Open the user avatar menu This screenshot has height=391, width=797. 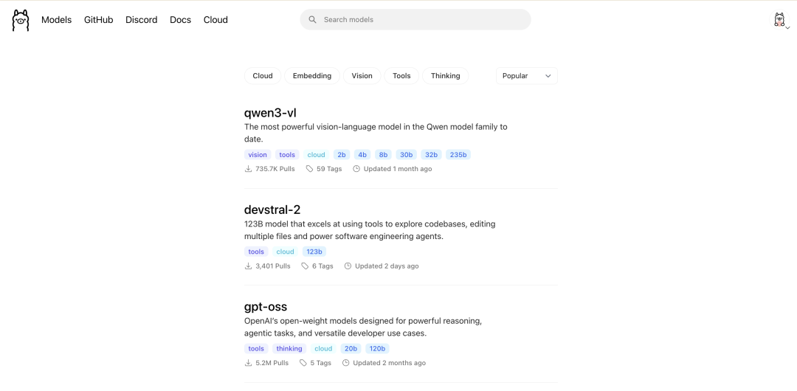pyautogui.click(x=780, y=20)
